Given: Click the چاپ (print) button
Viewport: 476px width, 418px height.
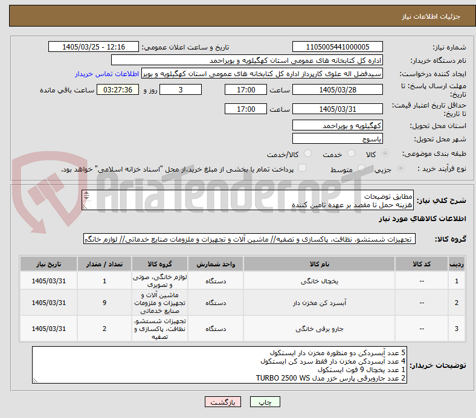Looking at the screenshot, I should [265, 402].
